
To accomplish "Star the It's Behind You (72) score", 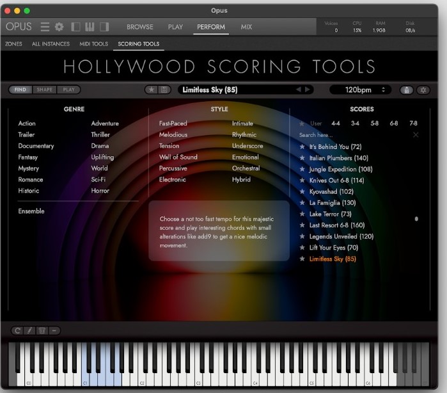I will coord(302,147).
